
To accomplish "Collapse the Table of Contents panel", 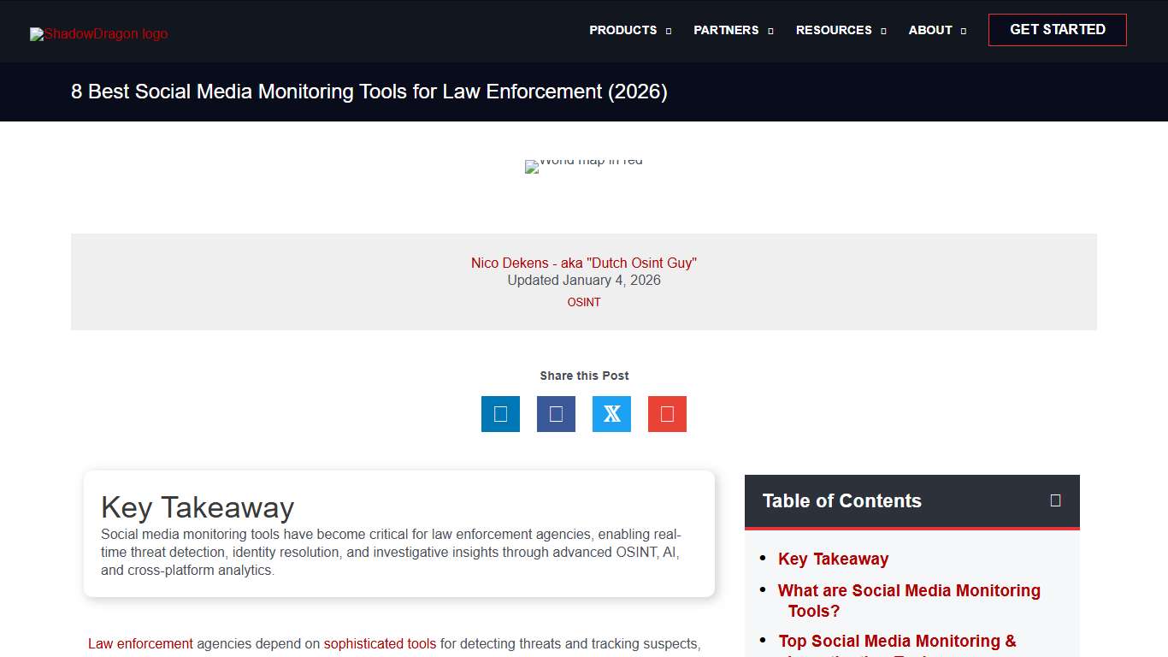I will (x=1055, y=500).
